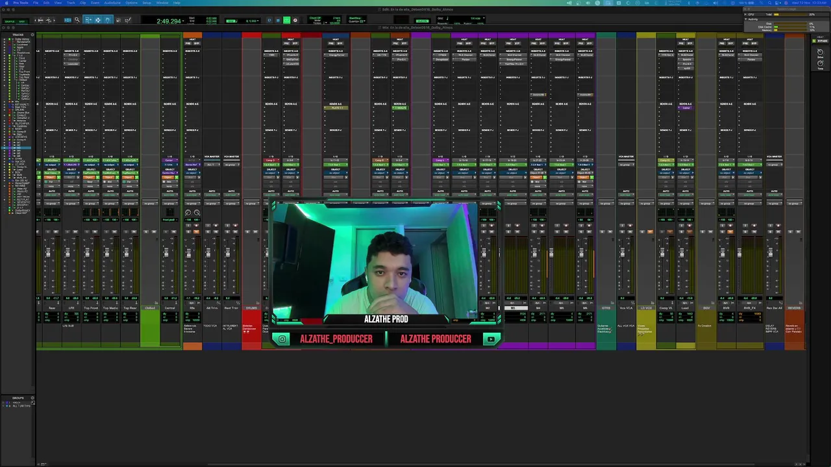Click the LFE track volume fader

[67, 254]
